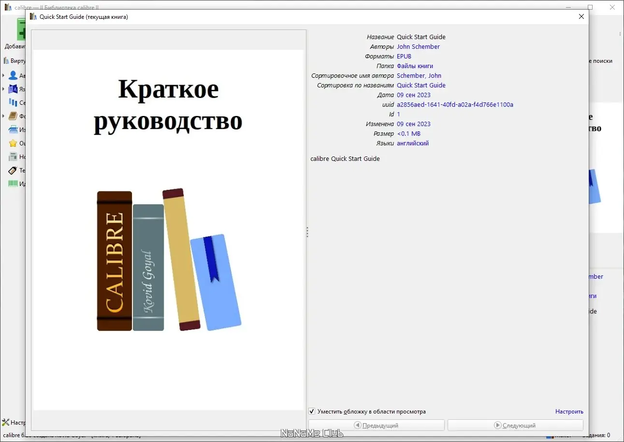Select the Languages icon in sidebar
This screenshot has height=442, width=624.
[13, 89]
